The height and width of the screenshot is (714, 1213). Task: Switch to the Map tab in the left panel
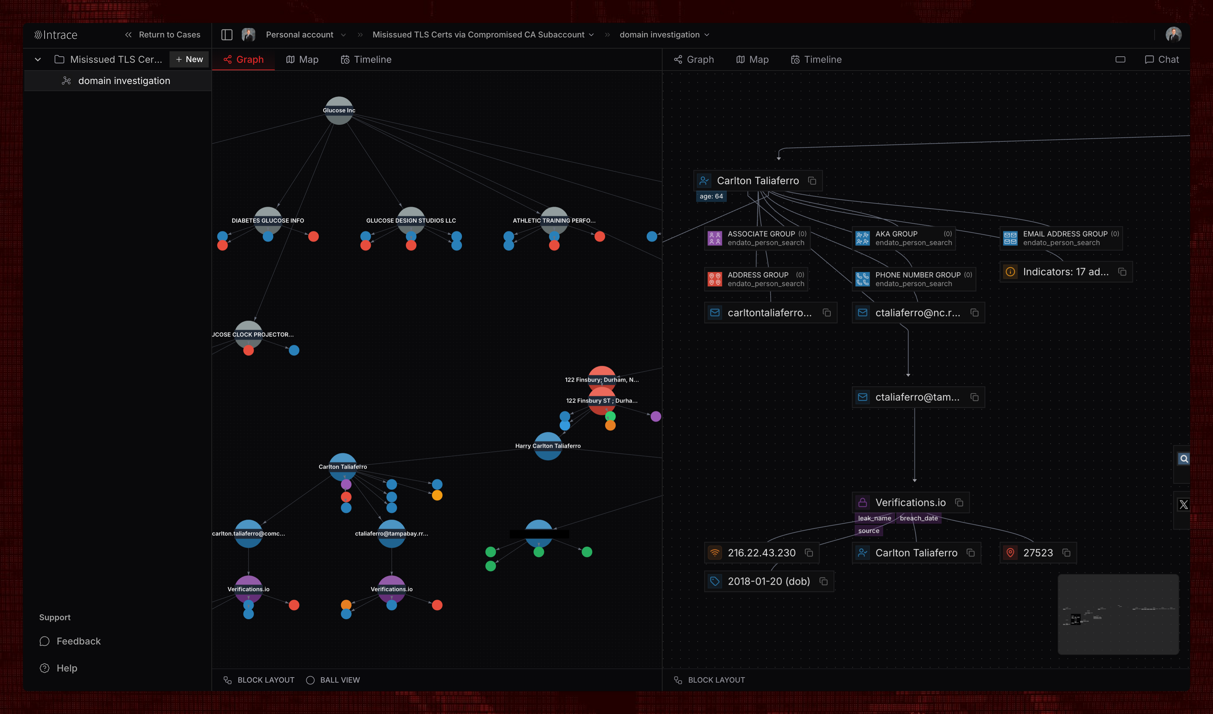click(302, 59)
